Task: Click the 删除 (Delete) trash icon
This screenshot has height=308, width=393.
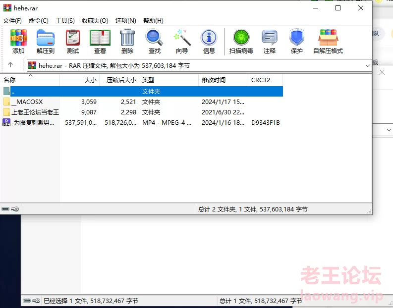Action: [x=127, y=42]
